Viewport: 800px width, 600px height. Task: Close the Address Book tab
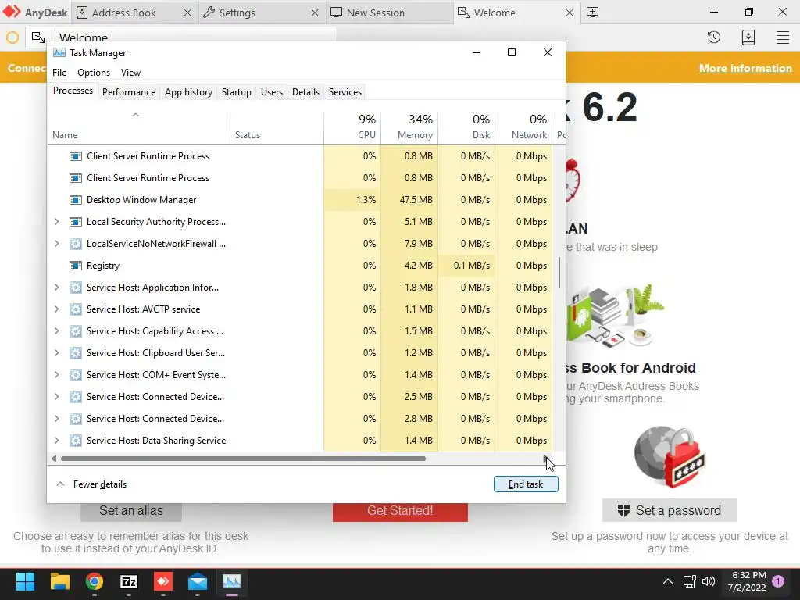click(x=187, y=12)
